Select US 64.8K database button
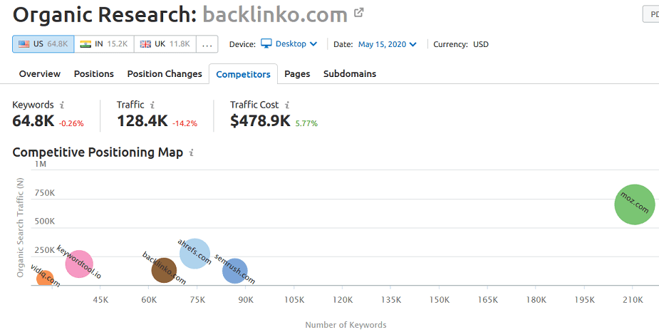The width and height of the screenshot is (659, 332). point(43,44)
